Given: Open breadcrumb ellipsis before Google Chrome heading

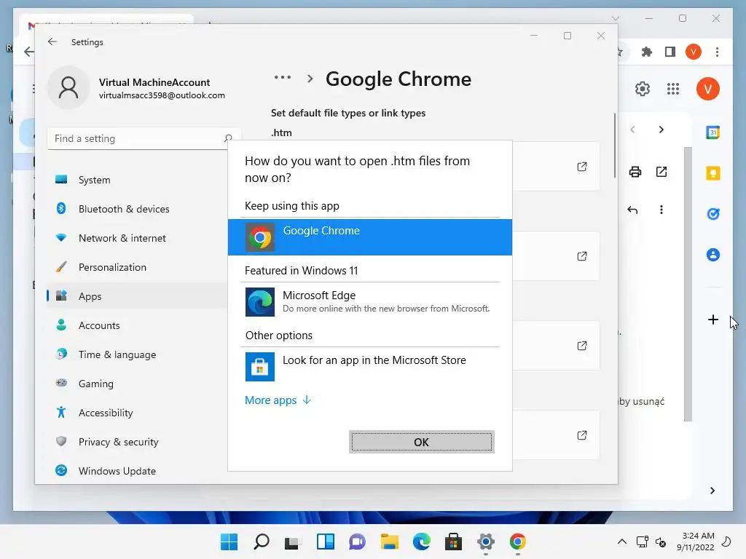Looking at the screenshot, I should 283,77.
